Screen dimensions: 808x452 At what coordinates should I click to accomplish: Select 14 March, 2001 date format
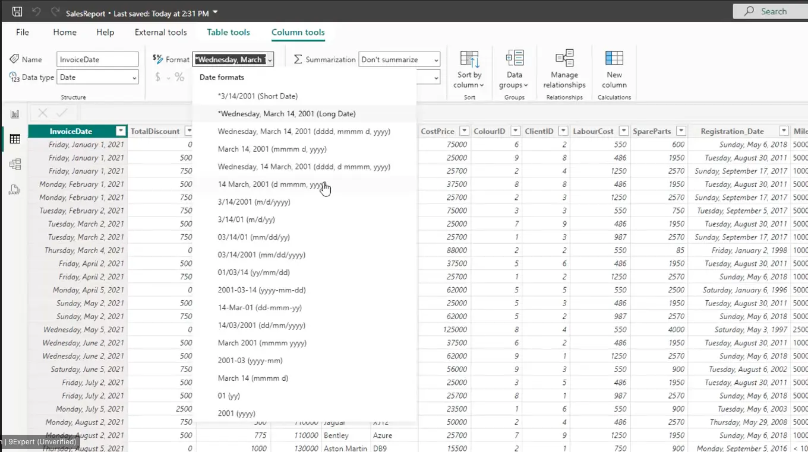[x=272, y=184]
